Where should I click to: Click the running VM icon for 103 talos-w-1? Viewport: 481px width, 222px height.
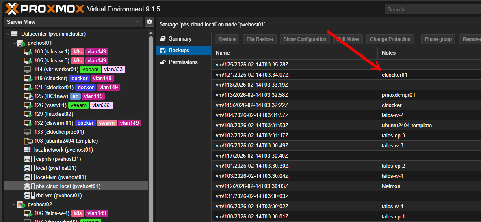28,52
